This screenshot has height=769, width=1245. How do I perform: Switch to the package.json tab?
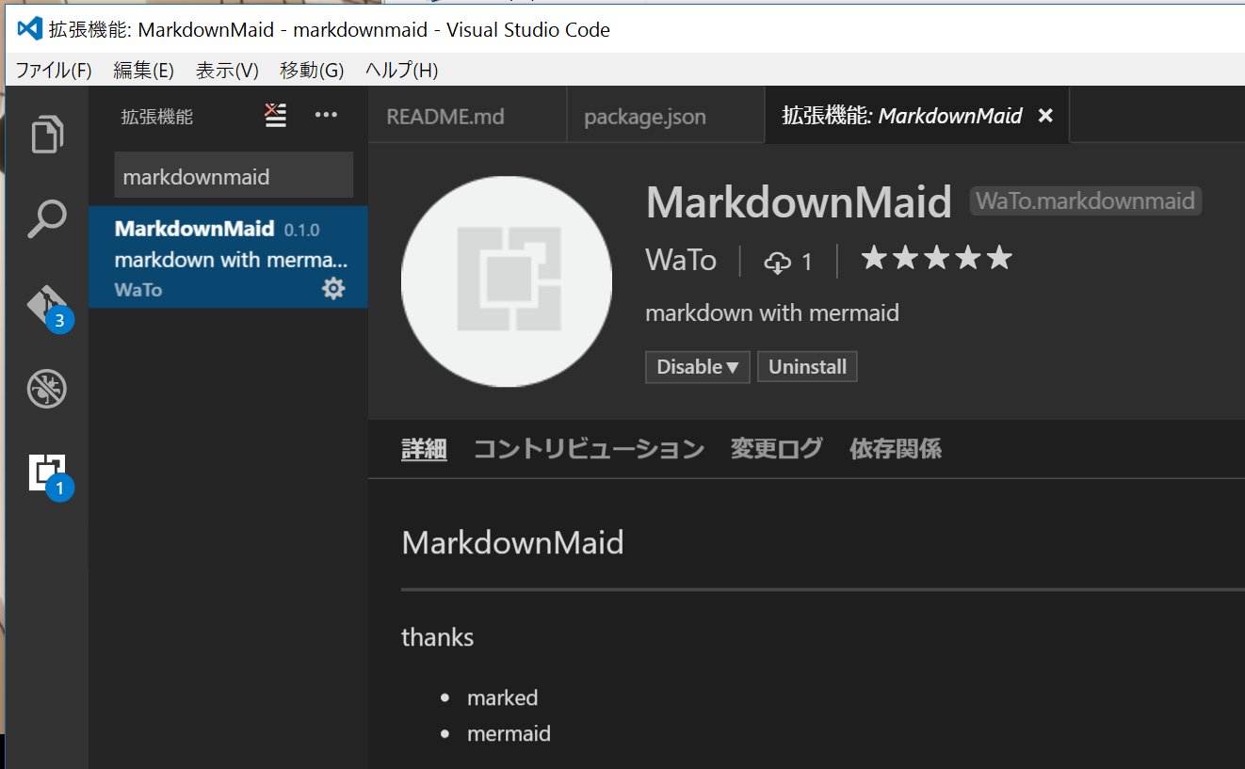(x=645, y=116)
